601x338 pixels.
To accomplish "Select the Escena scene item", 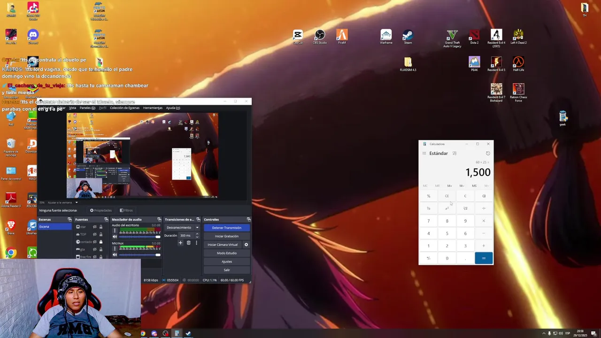I will 55,227.
